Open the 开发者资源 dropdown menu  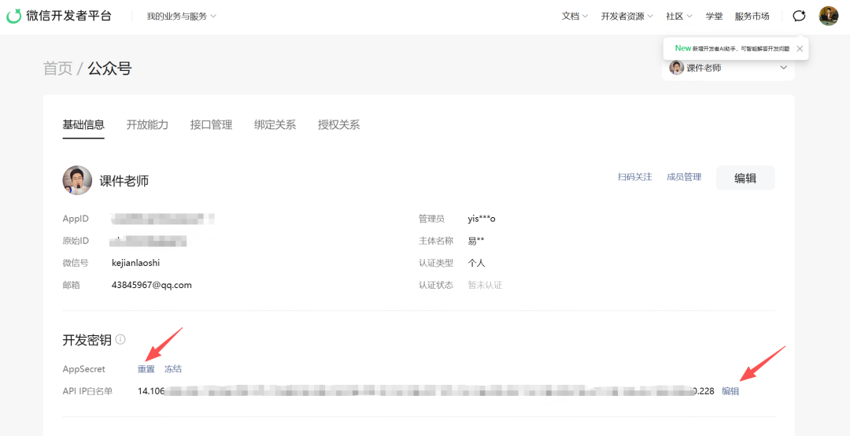pos(626,17)
